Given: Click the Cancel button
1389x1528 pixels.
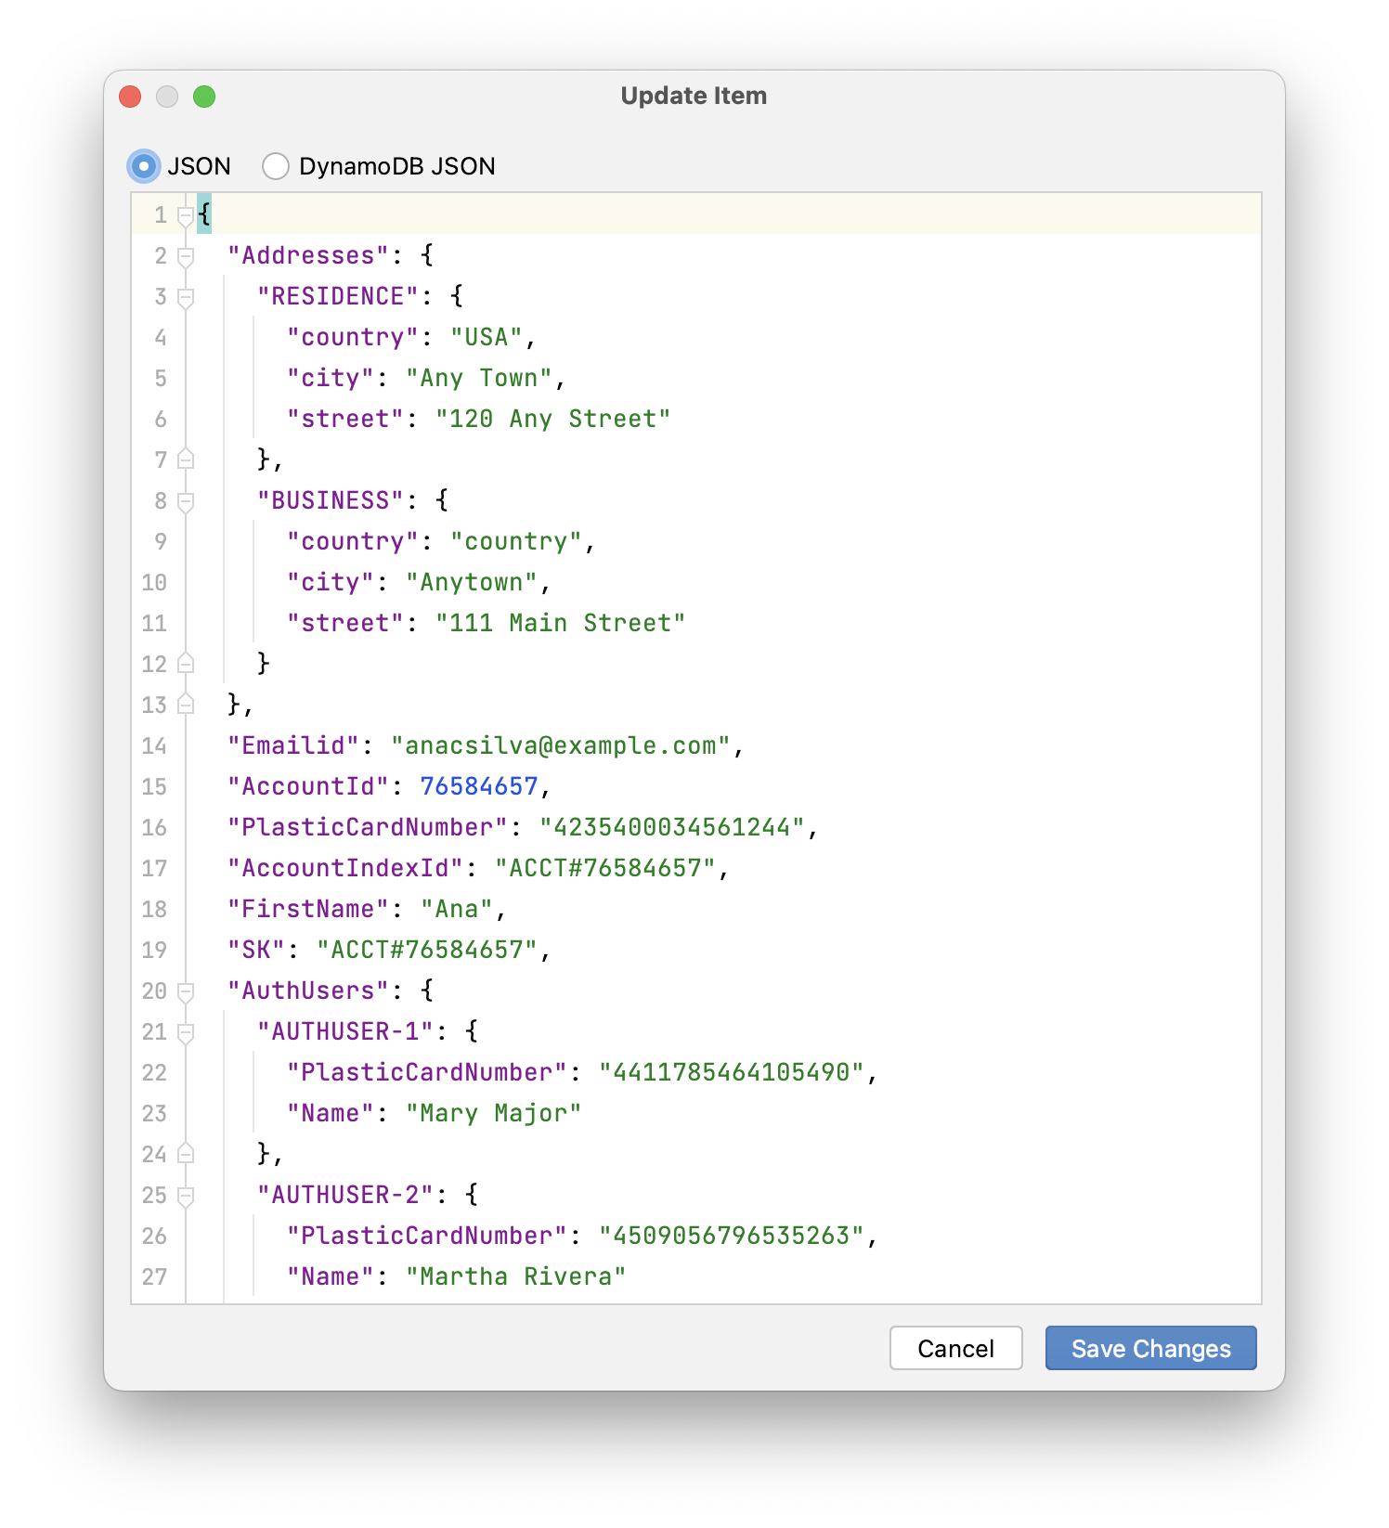Looking at the screenshot, I should [x=955, y=1348].
